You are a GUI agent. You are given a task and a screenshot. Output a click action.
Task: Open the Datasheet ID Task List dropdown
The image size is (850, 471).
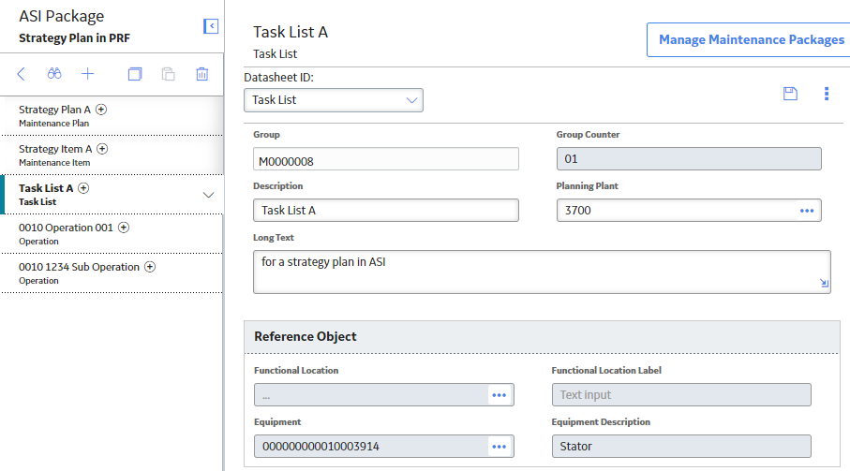[334, 100]
